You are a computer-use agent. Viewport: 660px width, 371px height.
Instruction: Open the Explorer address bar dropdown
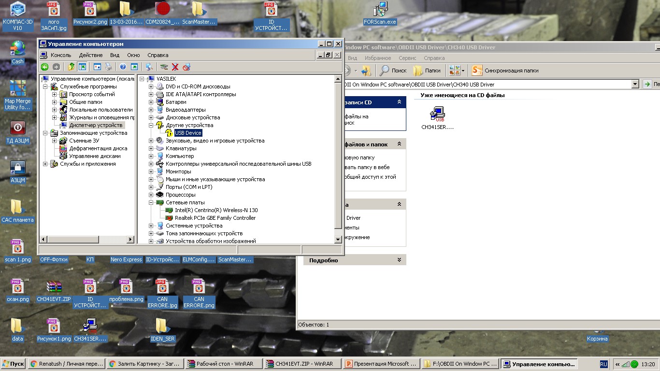coord(635,84)
